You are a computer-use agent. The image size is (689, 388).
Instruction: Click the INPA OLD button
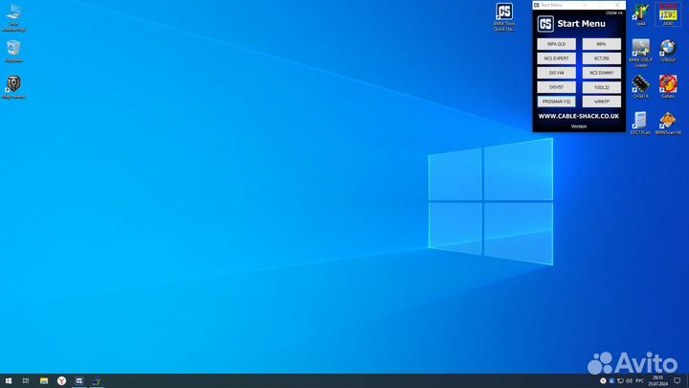(x=556, y=44)
